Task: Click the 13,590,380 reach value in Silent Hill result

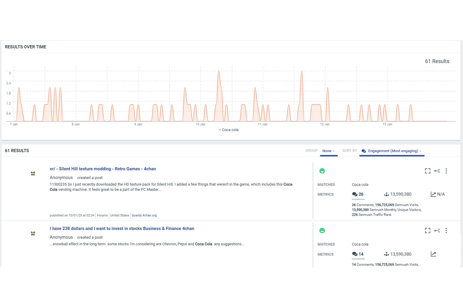Action: pos(401,194)
